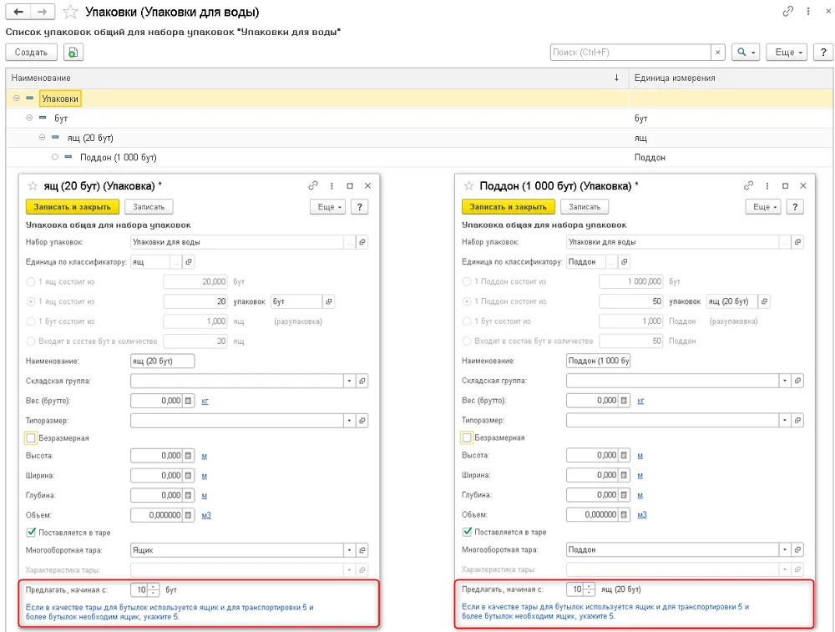This screenshot has width=835, height=632.
Task: Collapse the бут tree node
Action: [x=29, y=118]
